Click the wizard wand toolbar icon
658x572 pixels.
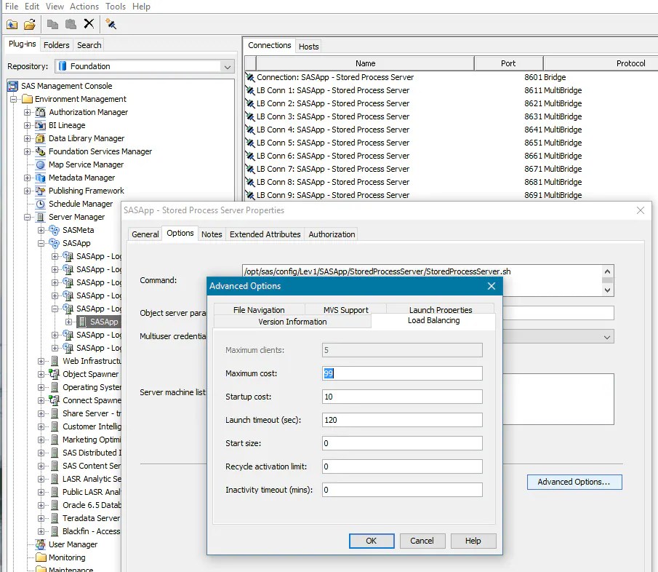(x=111, y=23)
